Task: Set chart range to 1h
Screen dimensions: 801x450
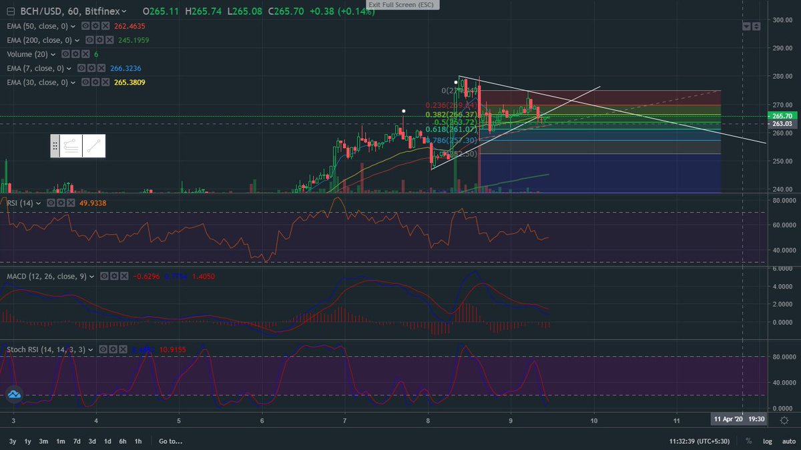Action: (x=138, y=441)
